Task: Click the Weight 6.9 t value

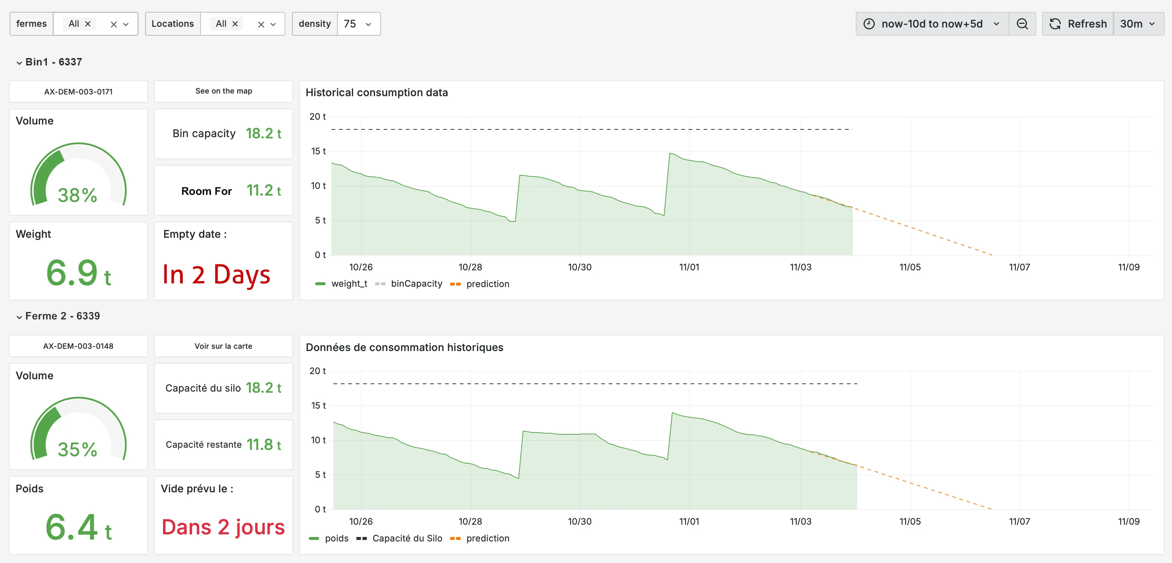Action: click(x=78, y=273)
